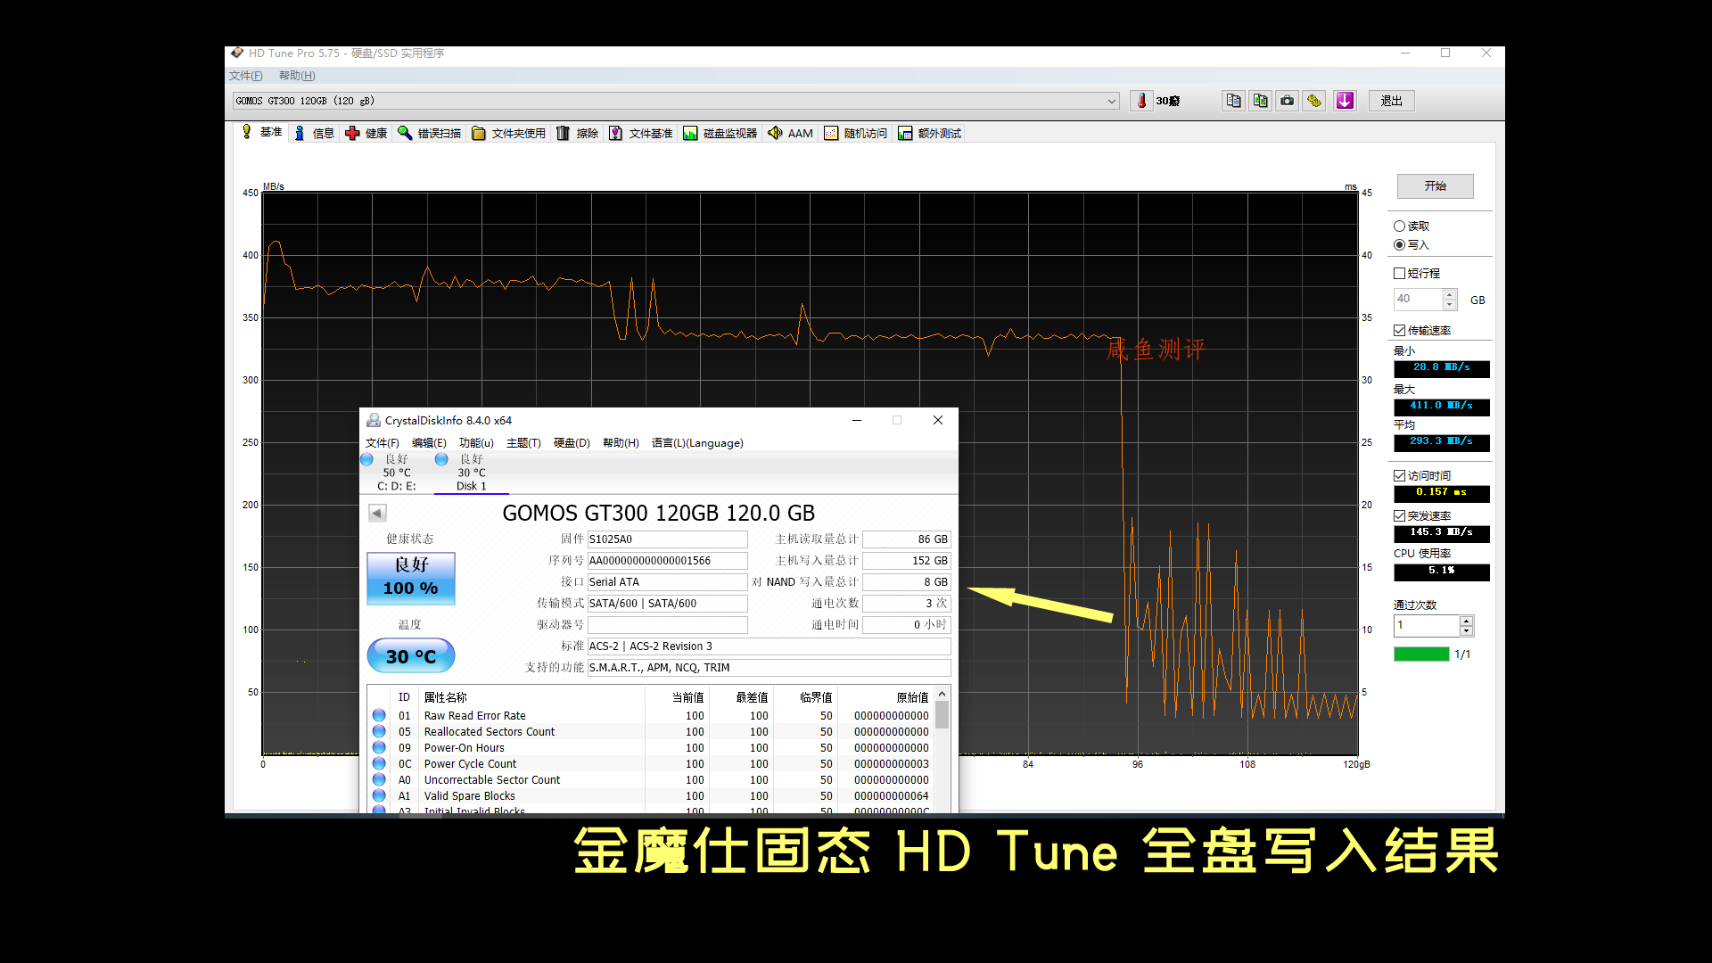Click the blue status dot for Power-On Hours
Image resolution: width=1712 pixels, height=963 pixels.
click(379, 747)
